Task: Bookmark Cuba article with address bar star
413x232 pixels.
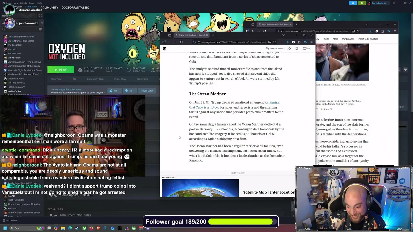Action: pyautogui.click(x=274, y=42)
